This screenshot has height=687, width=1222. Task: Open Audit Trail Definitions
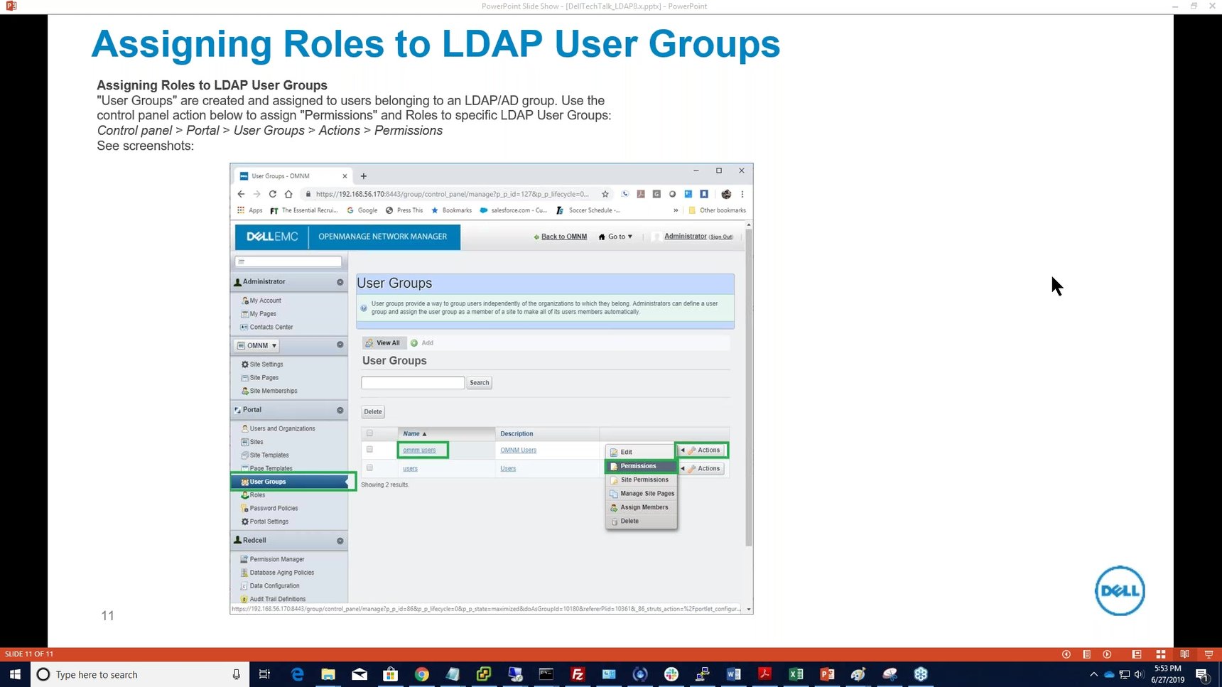[278, 599]
